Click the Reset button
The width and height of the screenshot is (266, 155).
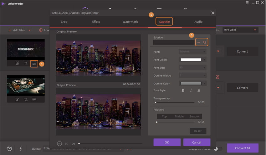198,131
